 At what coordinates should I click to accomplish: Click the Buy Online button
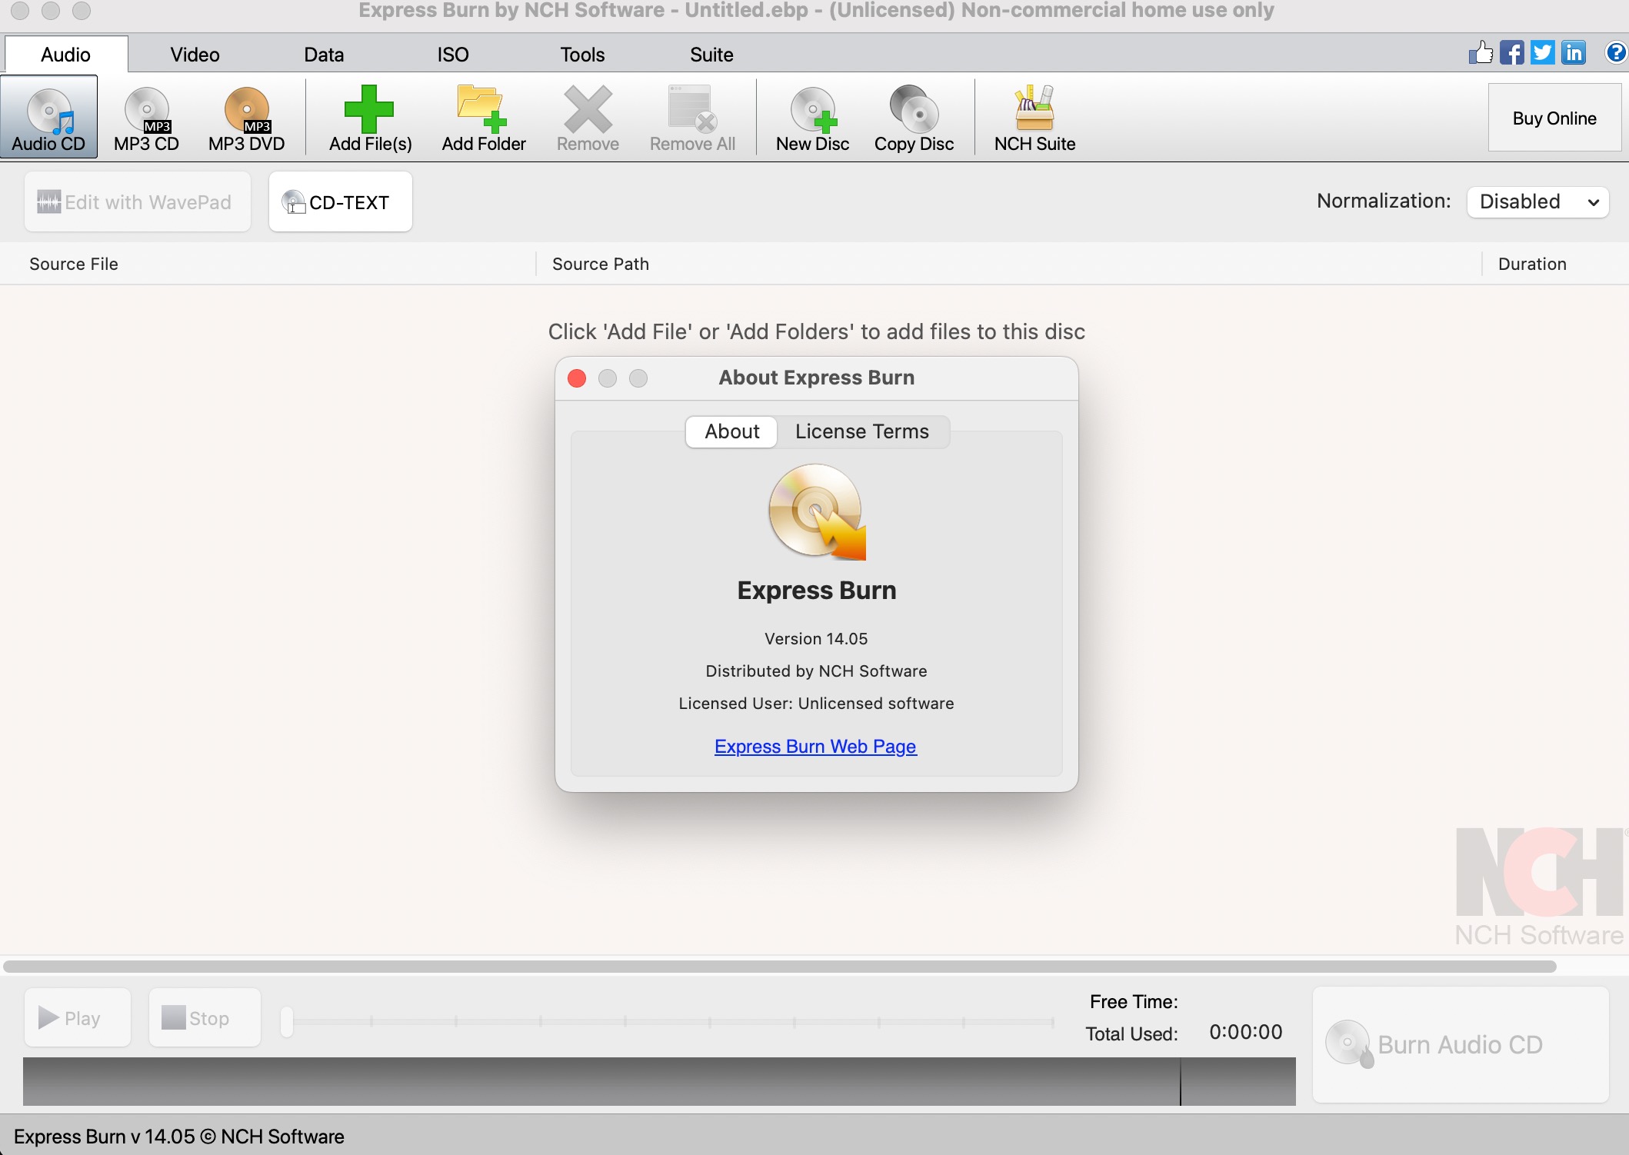(1554, 118)
